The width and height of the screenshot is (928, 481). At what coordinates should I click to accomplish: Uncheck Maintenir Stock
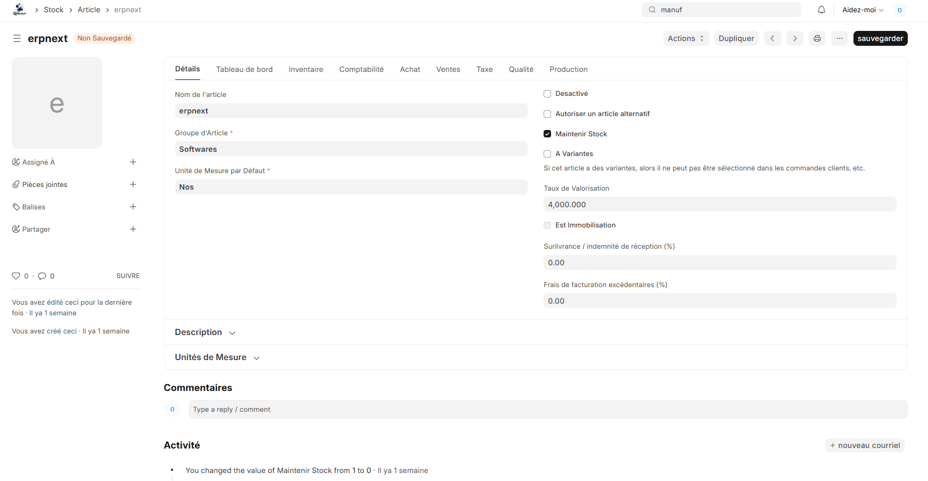click(x=547, y=134)
